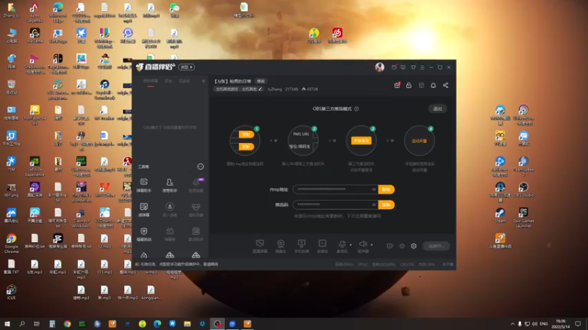Click the user avatar in title bar
The width and height of the screenshot is (588, 330).
click(379, 67)
